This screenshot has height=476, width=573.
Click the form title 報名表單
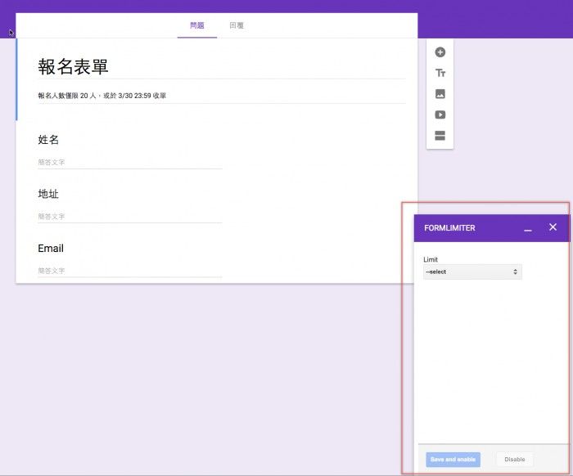pos(74,67)
